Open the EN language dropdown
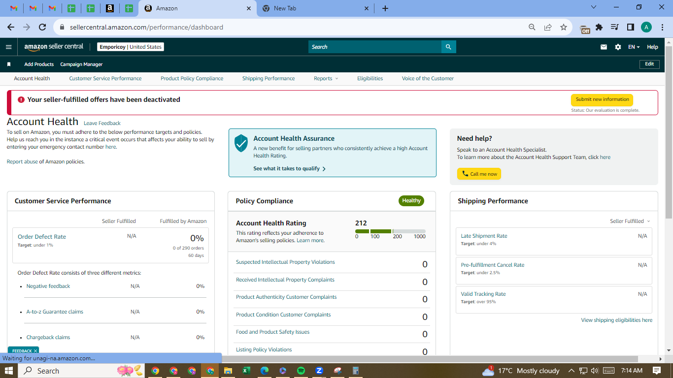Viewport: 673px width, 378px height. [x=634, y=47]
